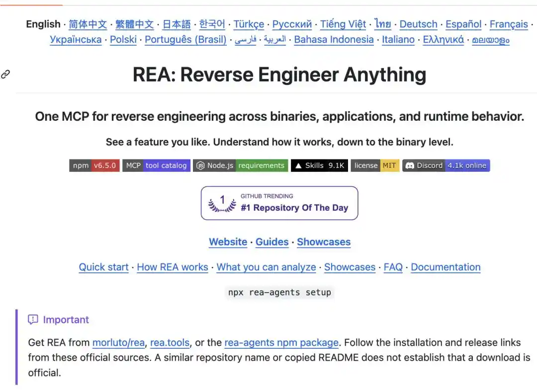The height and width of the screenshot is (390, 537).
Task: Switch README language to Español
Action: (x=463, y=24)
